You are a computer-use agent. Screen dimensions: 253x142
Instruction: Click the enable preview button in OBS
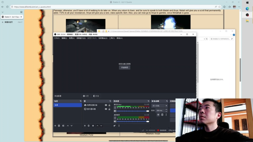coord(125,68)
